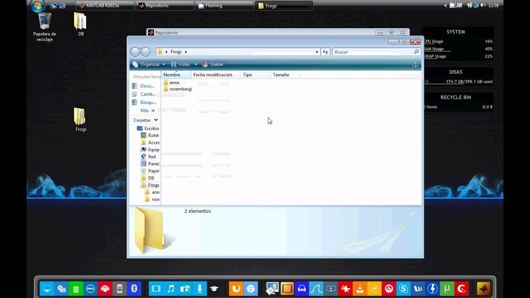The width and height of the screenshot is (530, 298).
Task: Open the Dell icon in the dock
Action: [x=91, y=288]
